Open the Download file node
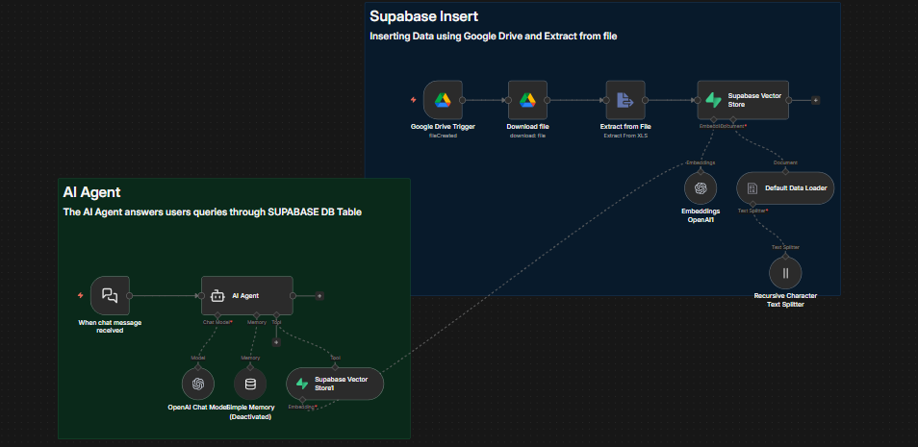This screenshot has height=447, width=918. click(527, 100)
